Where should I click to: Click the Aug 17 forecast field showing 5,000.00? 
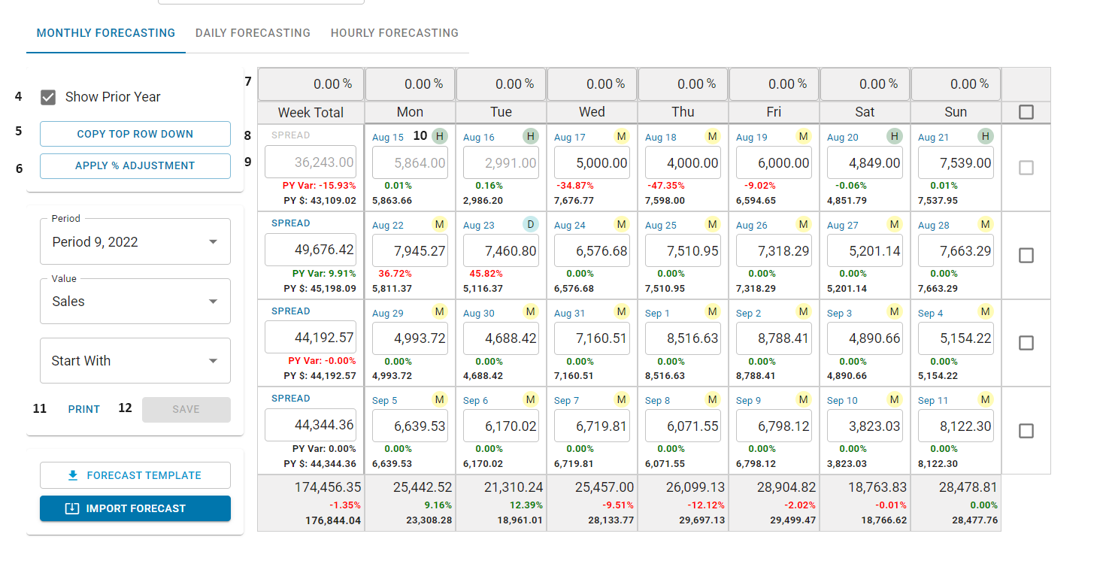[x=592, y=162]
